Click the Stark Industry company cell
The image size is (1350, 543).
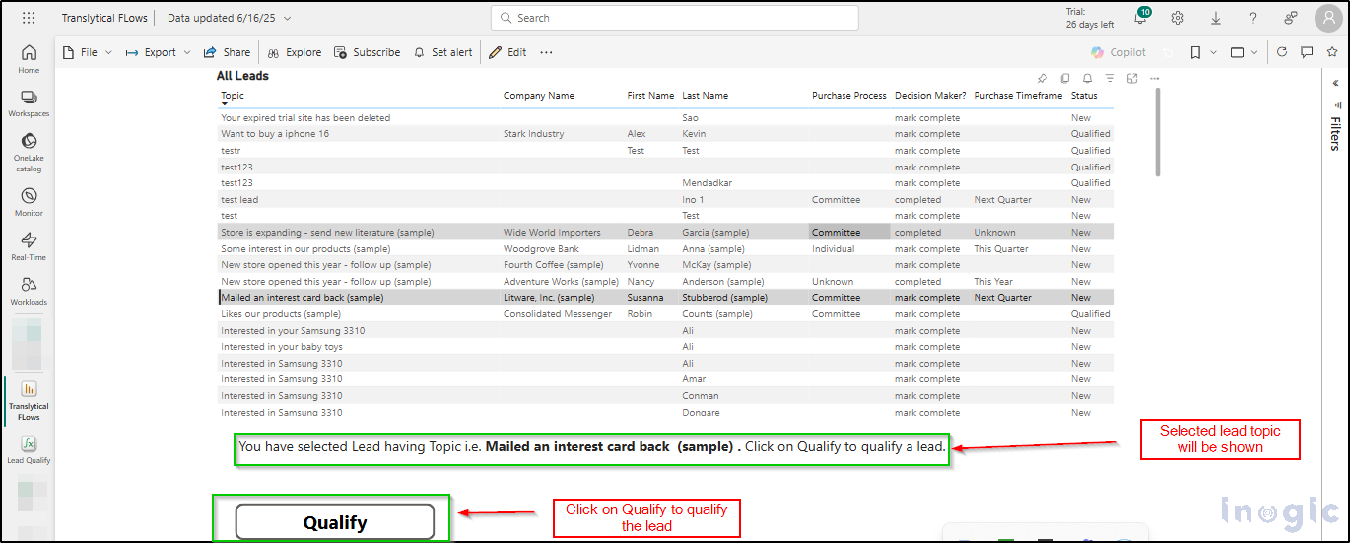[x=534, y=134]
